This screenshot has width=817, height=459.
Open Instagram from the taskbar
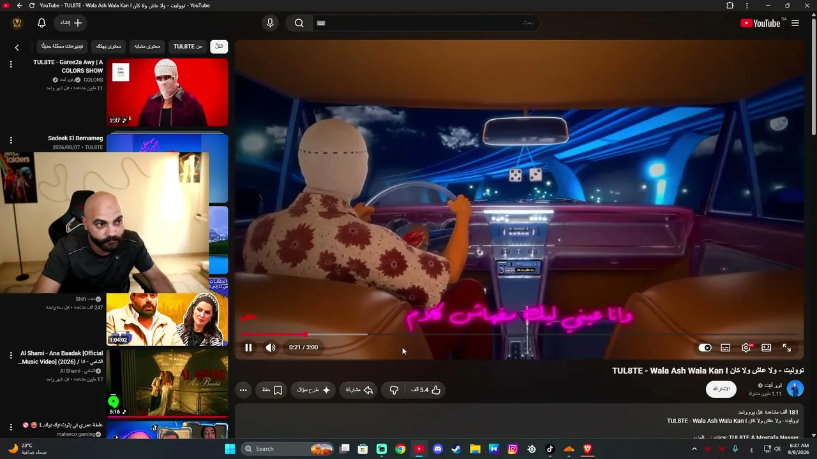click(x=513, y=449)
